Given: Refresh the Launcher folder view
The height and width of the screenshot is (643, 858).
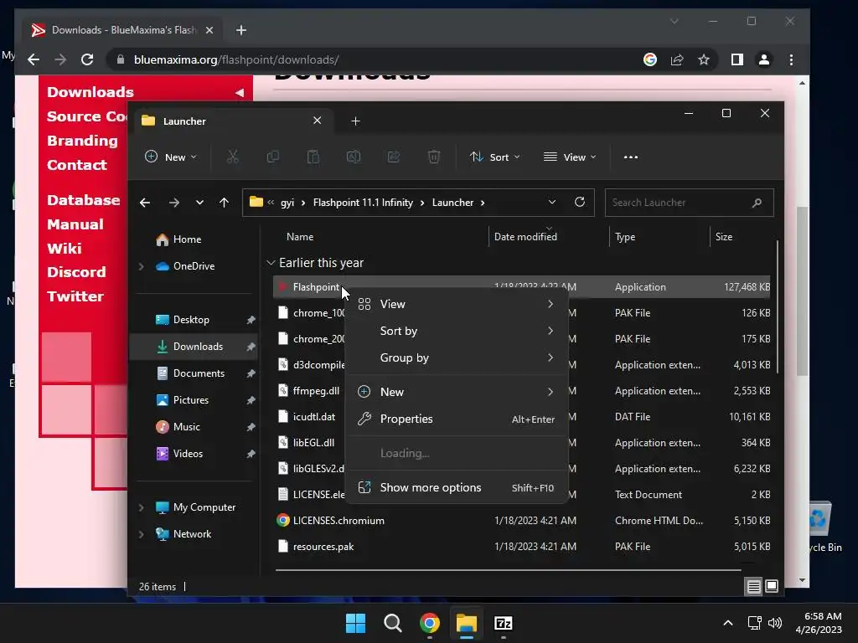Looking at the screenshot, I should [580, 202].
